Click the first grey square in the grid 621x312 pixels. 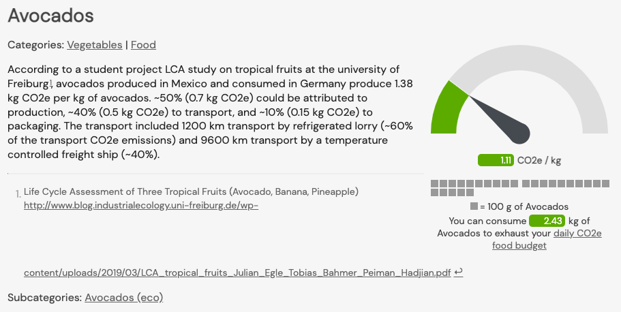click(x=434, y=184)
